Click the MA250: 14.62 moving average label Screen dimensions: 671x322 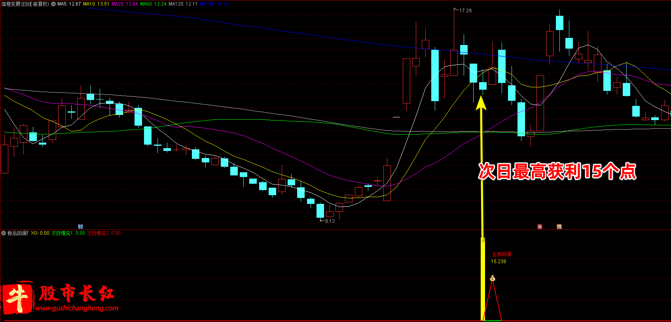click(x=214, y=4)
